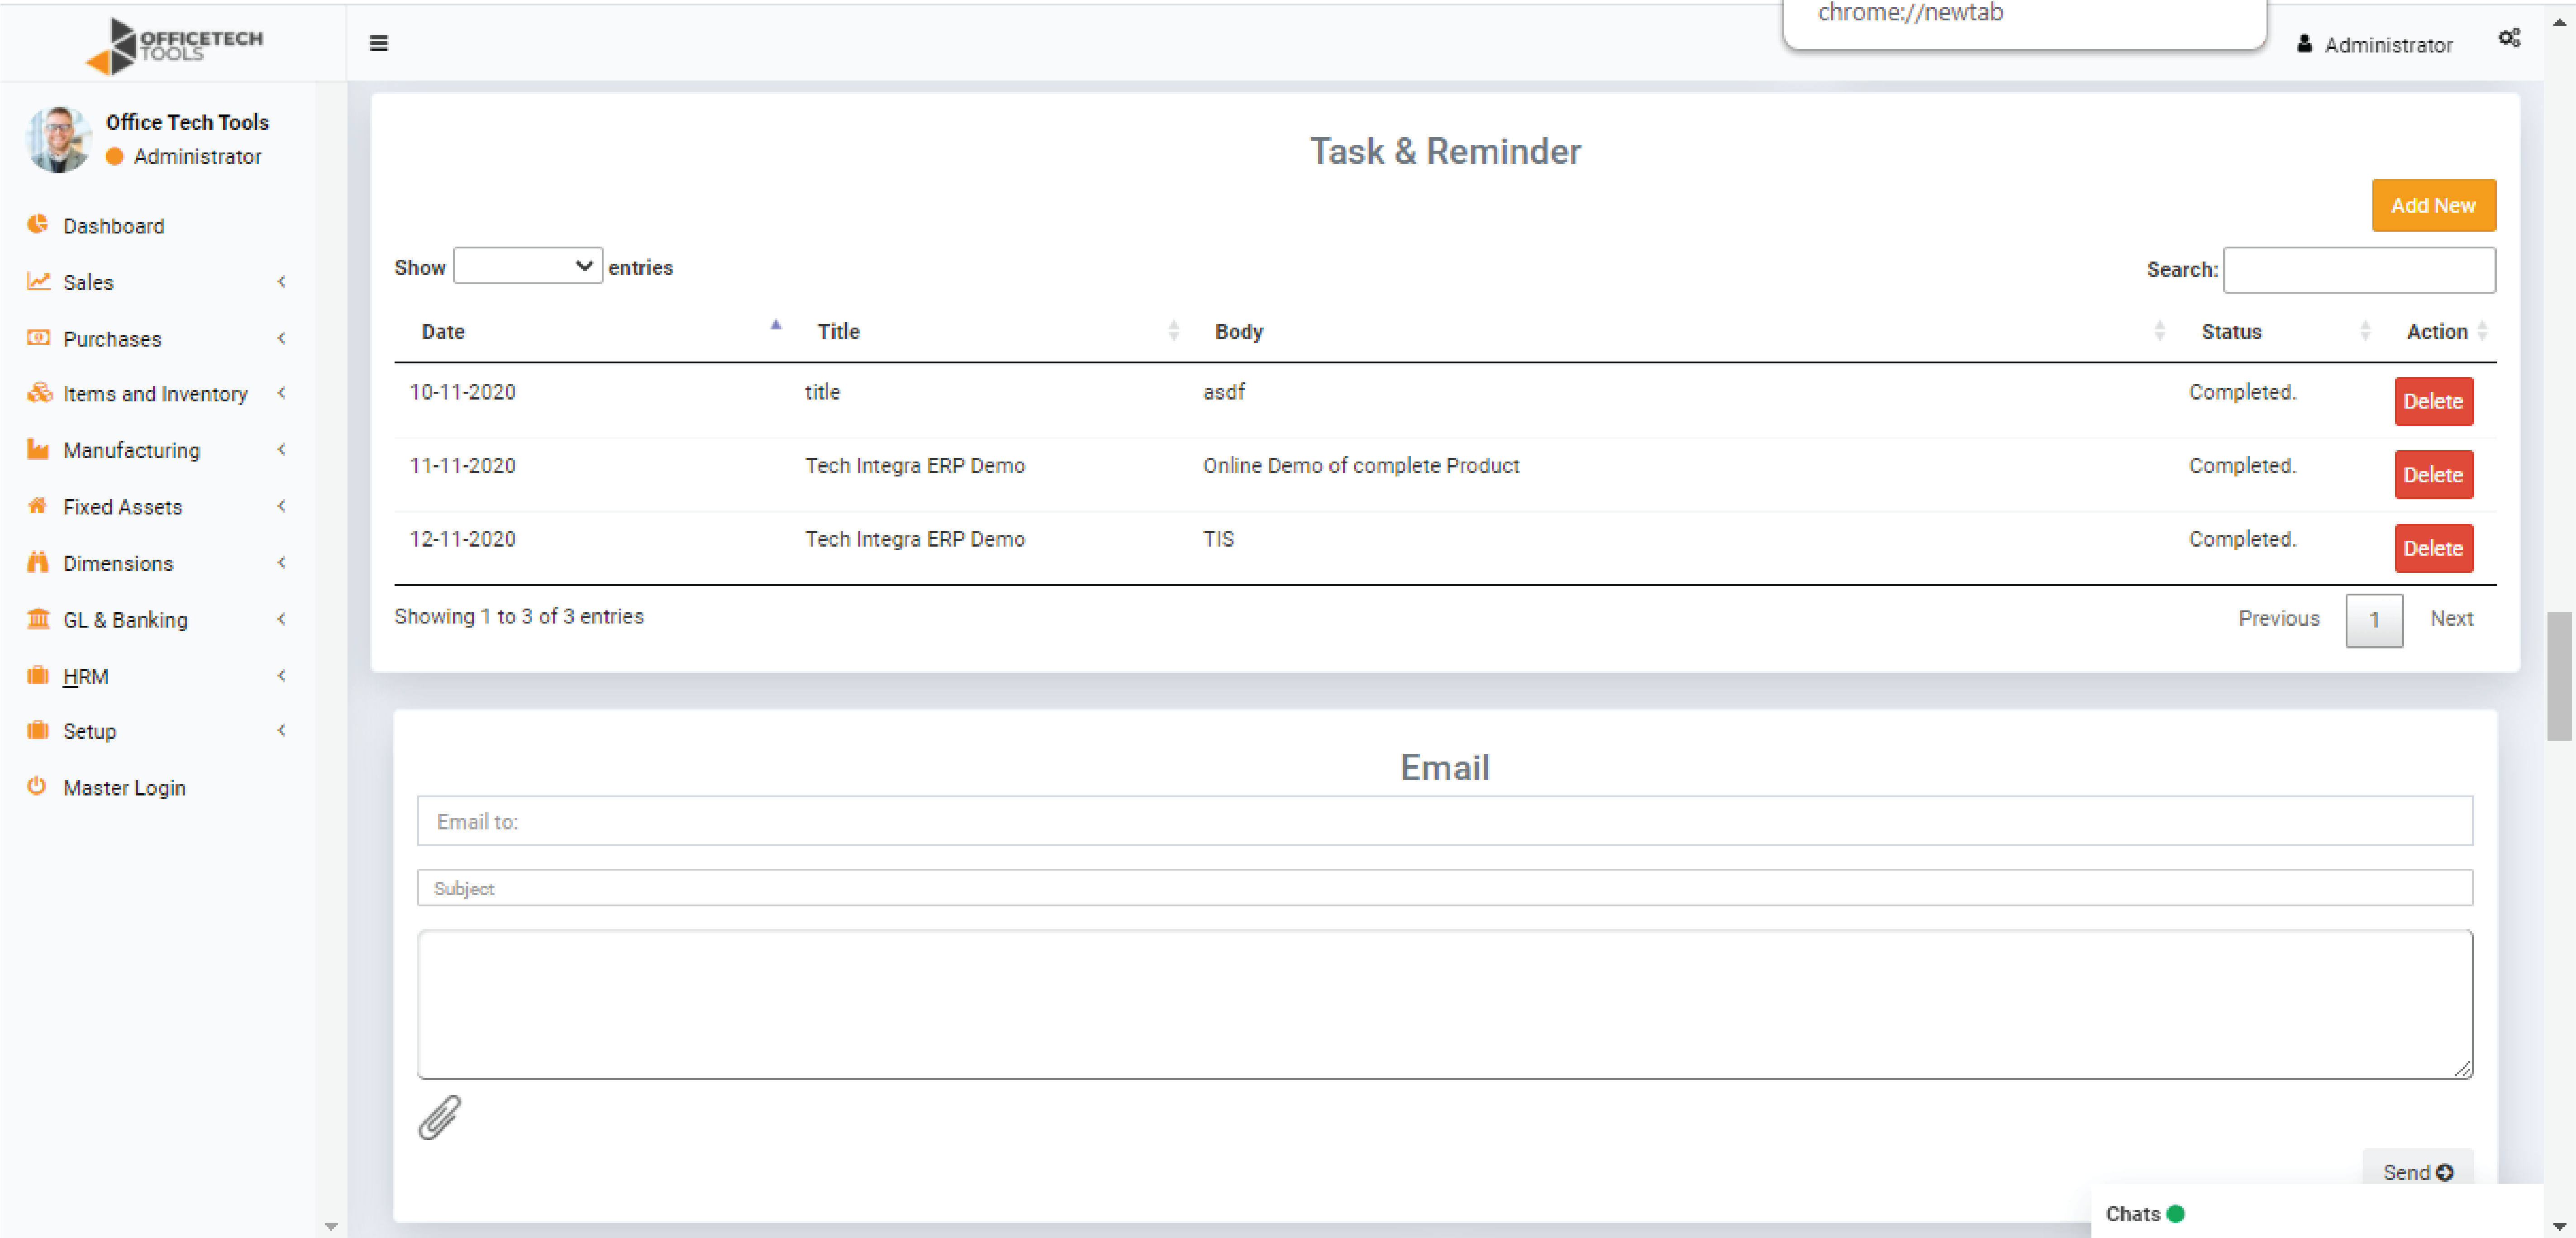Click the Dimensions binoculars icon
Viewport: 2576px width, 1238px height.
38,562
